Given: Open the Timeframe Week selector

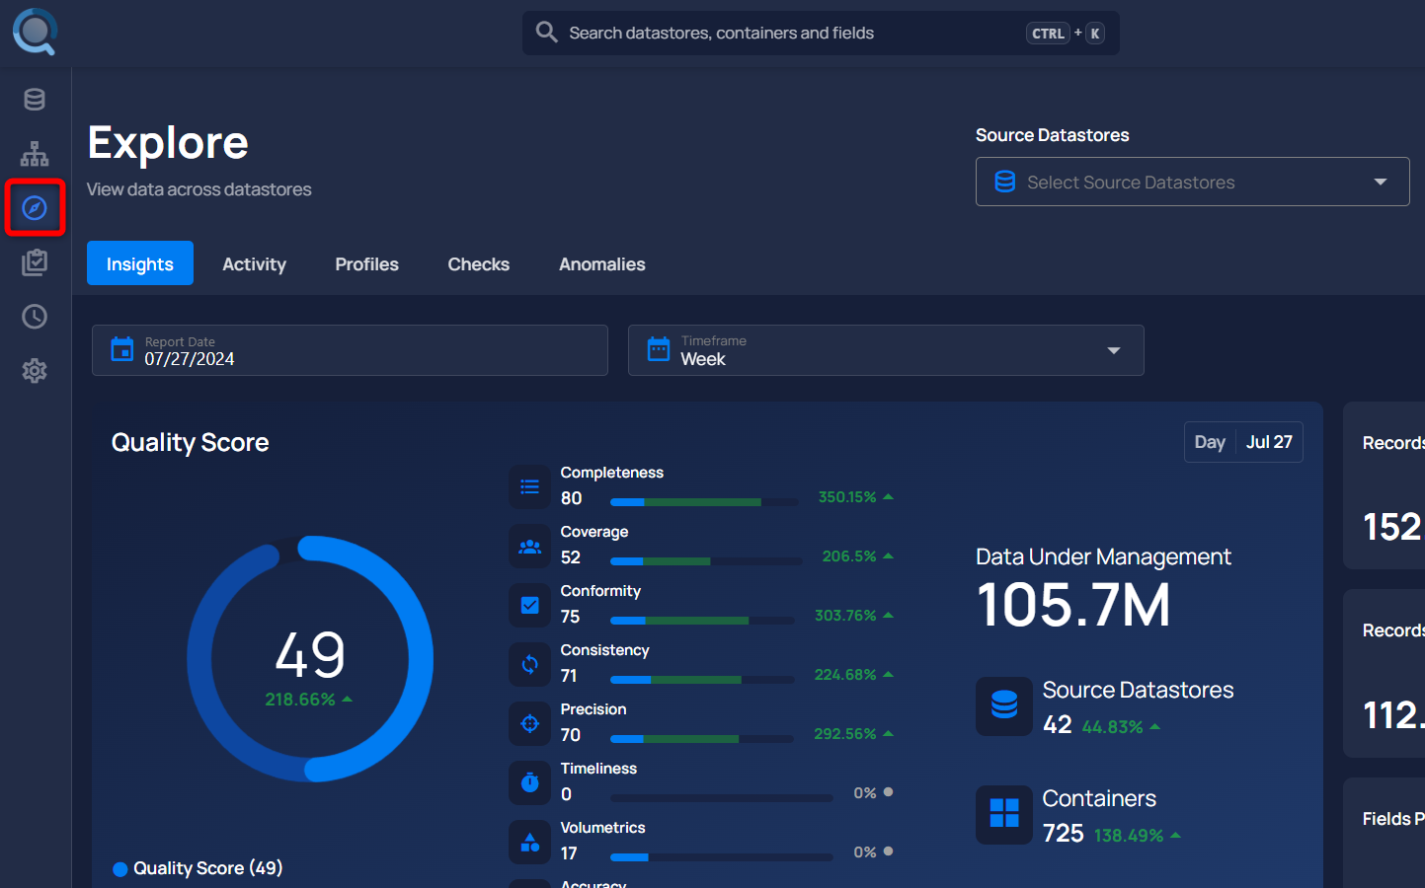Looking at the screenshot, I should (x=886, y=350).
